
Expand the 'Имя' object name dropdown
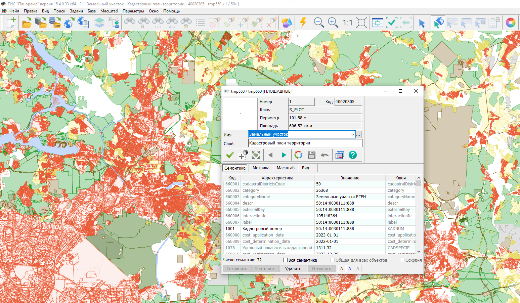tap(352, 134)
